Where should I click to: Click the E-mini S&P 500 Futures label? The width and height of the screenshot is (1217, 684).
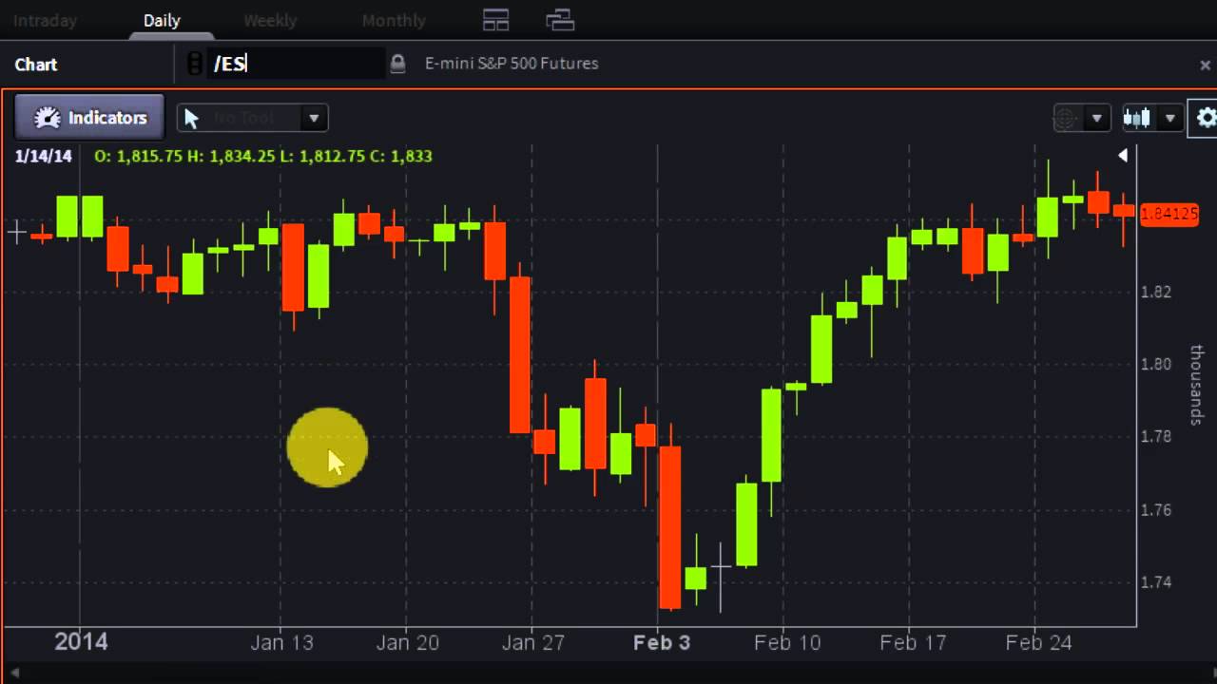[x=512, y=64]
